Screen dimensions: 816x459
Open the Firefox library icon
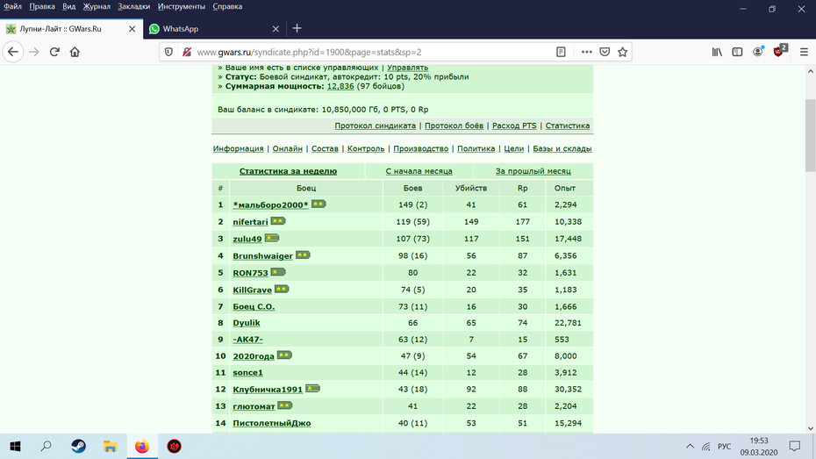pos(717,52)
